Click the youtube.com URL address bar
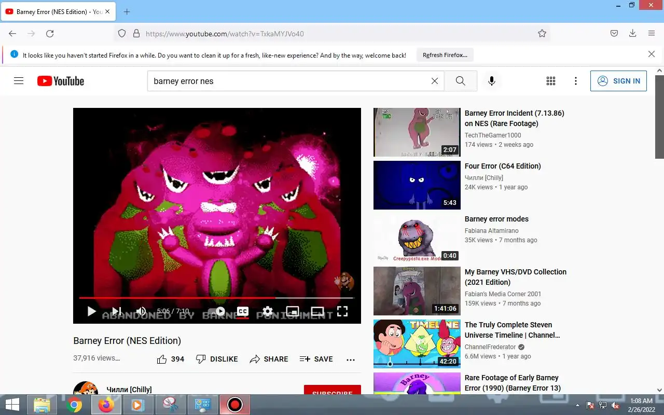 [x=332, y=34]
